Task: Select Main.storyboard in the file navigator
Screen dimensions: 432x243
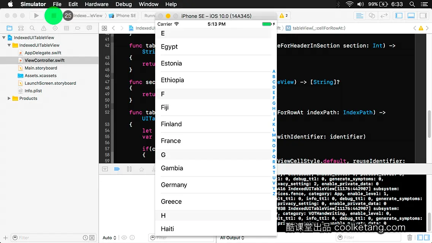Action: point(41,68)
